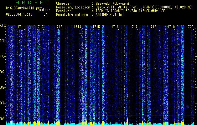The image size is (197, 125).
Task: Click the date stamp 02.02.04 17:10
Action: 19,14
